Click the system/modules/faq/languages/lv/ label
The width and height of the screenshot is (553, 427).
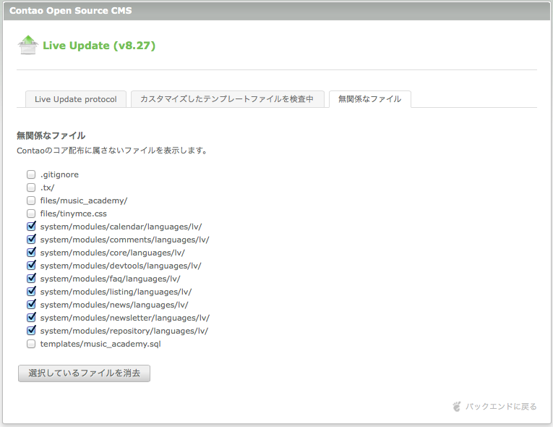(110, 279)
